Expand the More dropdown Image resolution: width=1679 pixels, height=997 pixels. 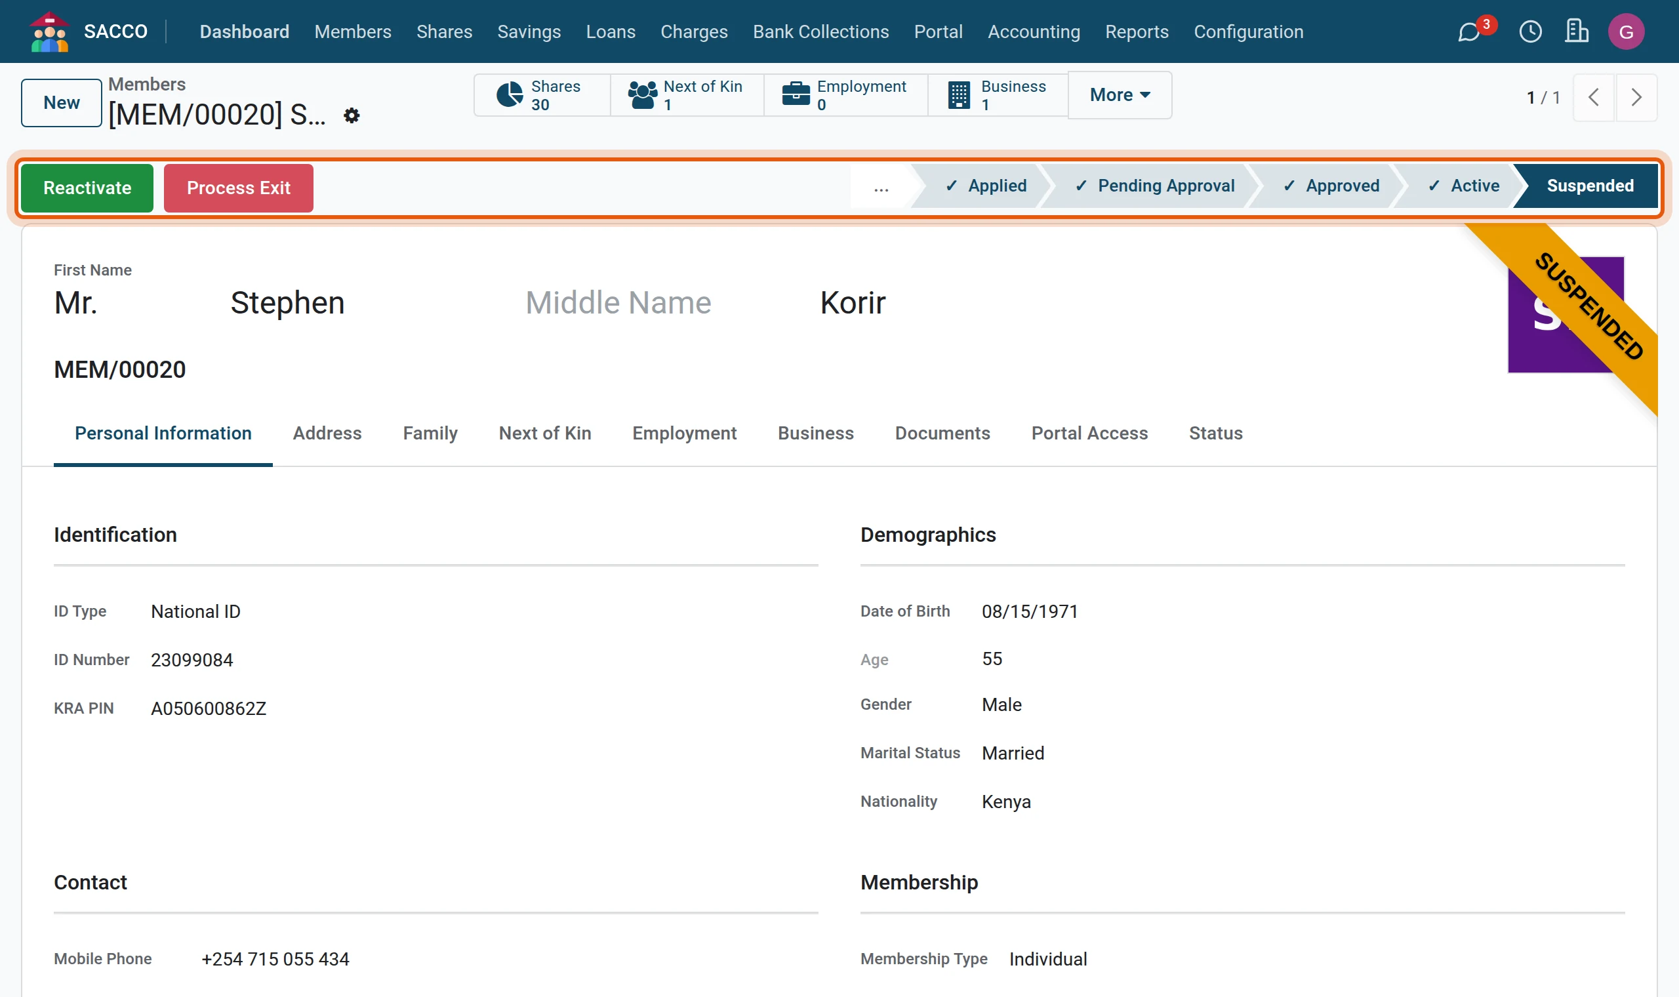pos(1120,94)
